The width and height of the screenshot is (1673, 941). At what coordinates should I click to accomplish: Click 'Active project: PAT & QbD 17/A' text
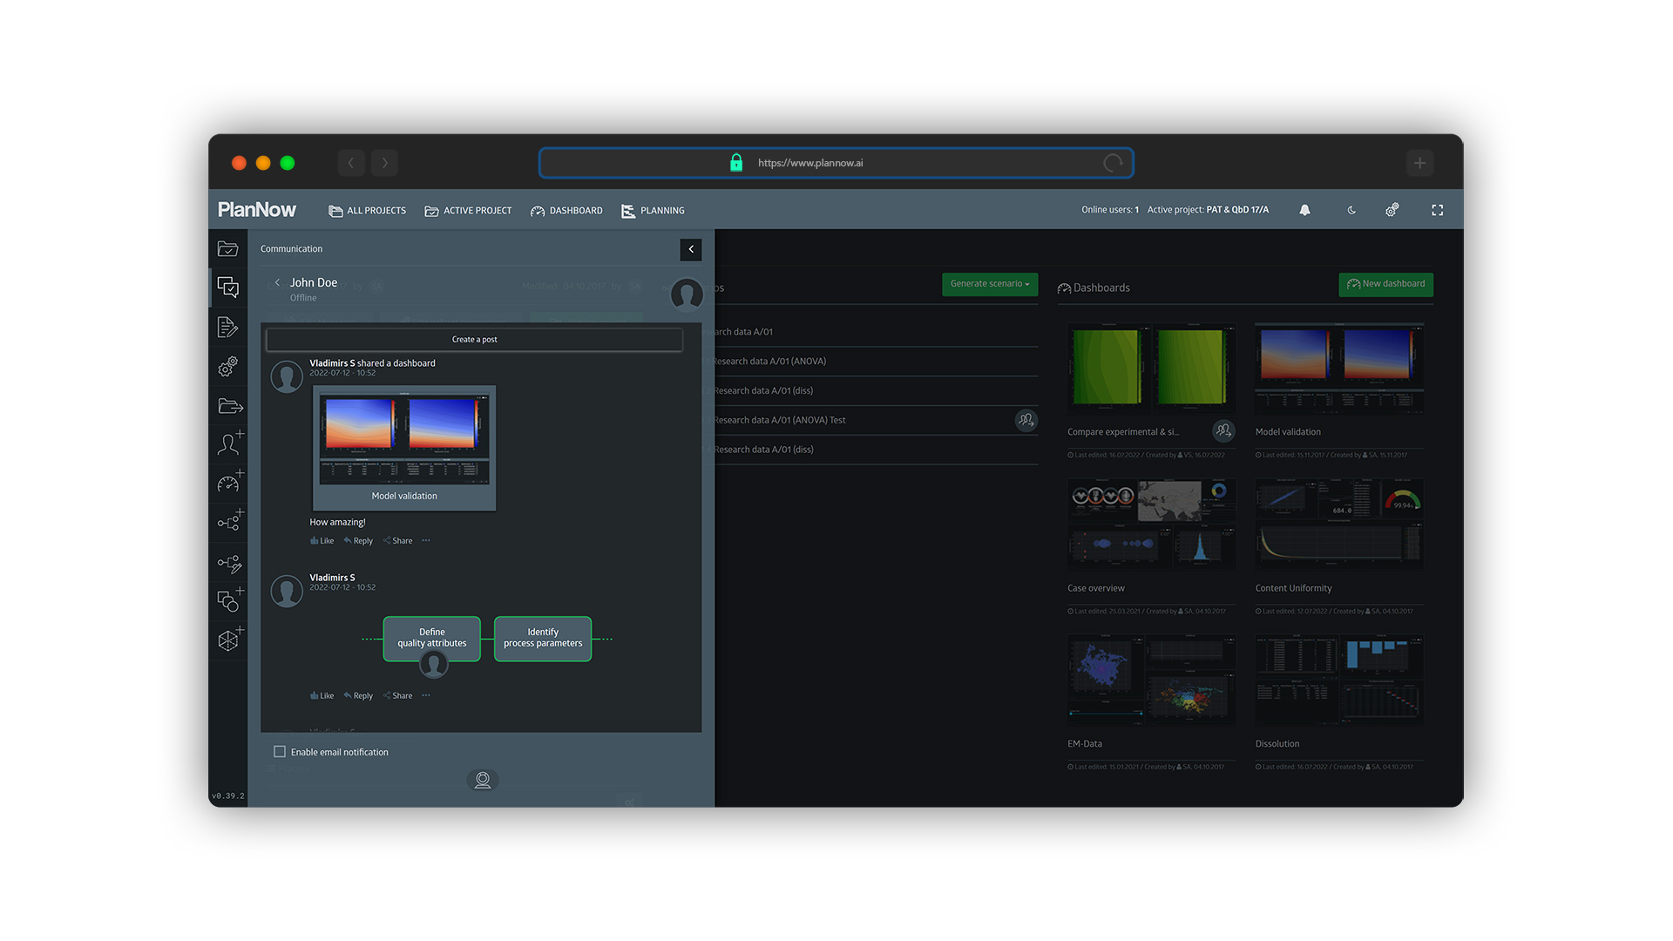1208,210
